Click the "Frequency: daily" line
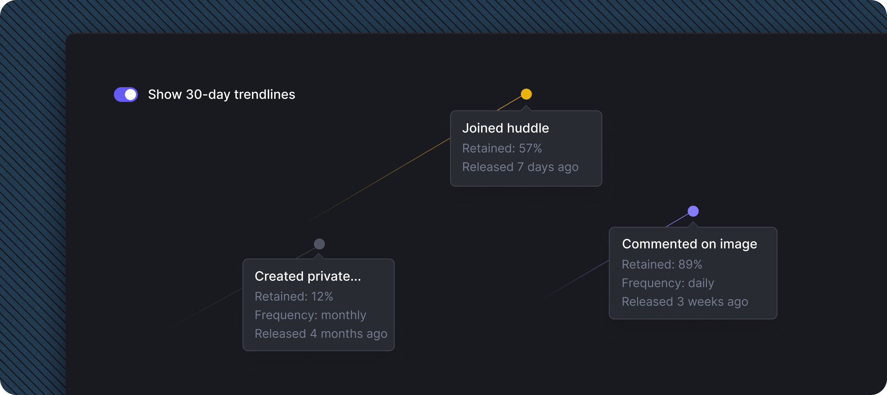The width and height of the screenshot is (887, 395). 668,283
